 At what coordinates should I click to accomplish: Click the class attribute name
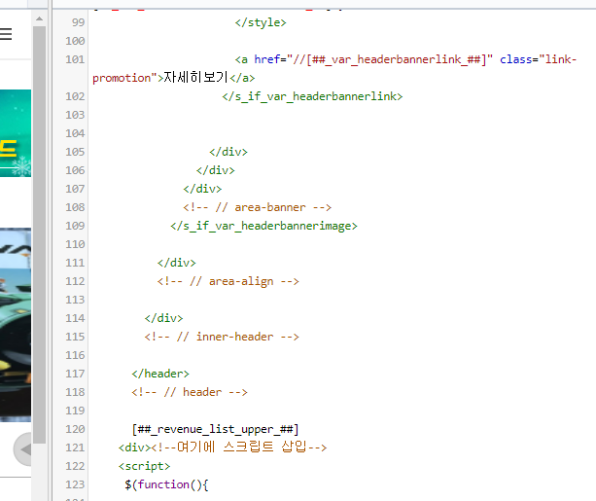[x=516, y=59]
